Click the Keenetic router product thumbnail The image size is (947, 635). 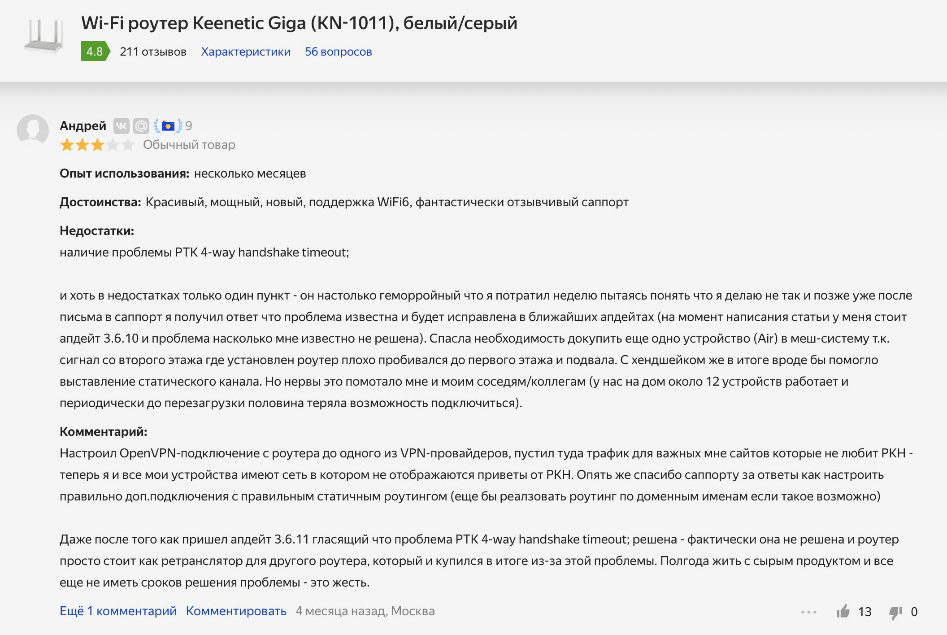tap(44, 37)
